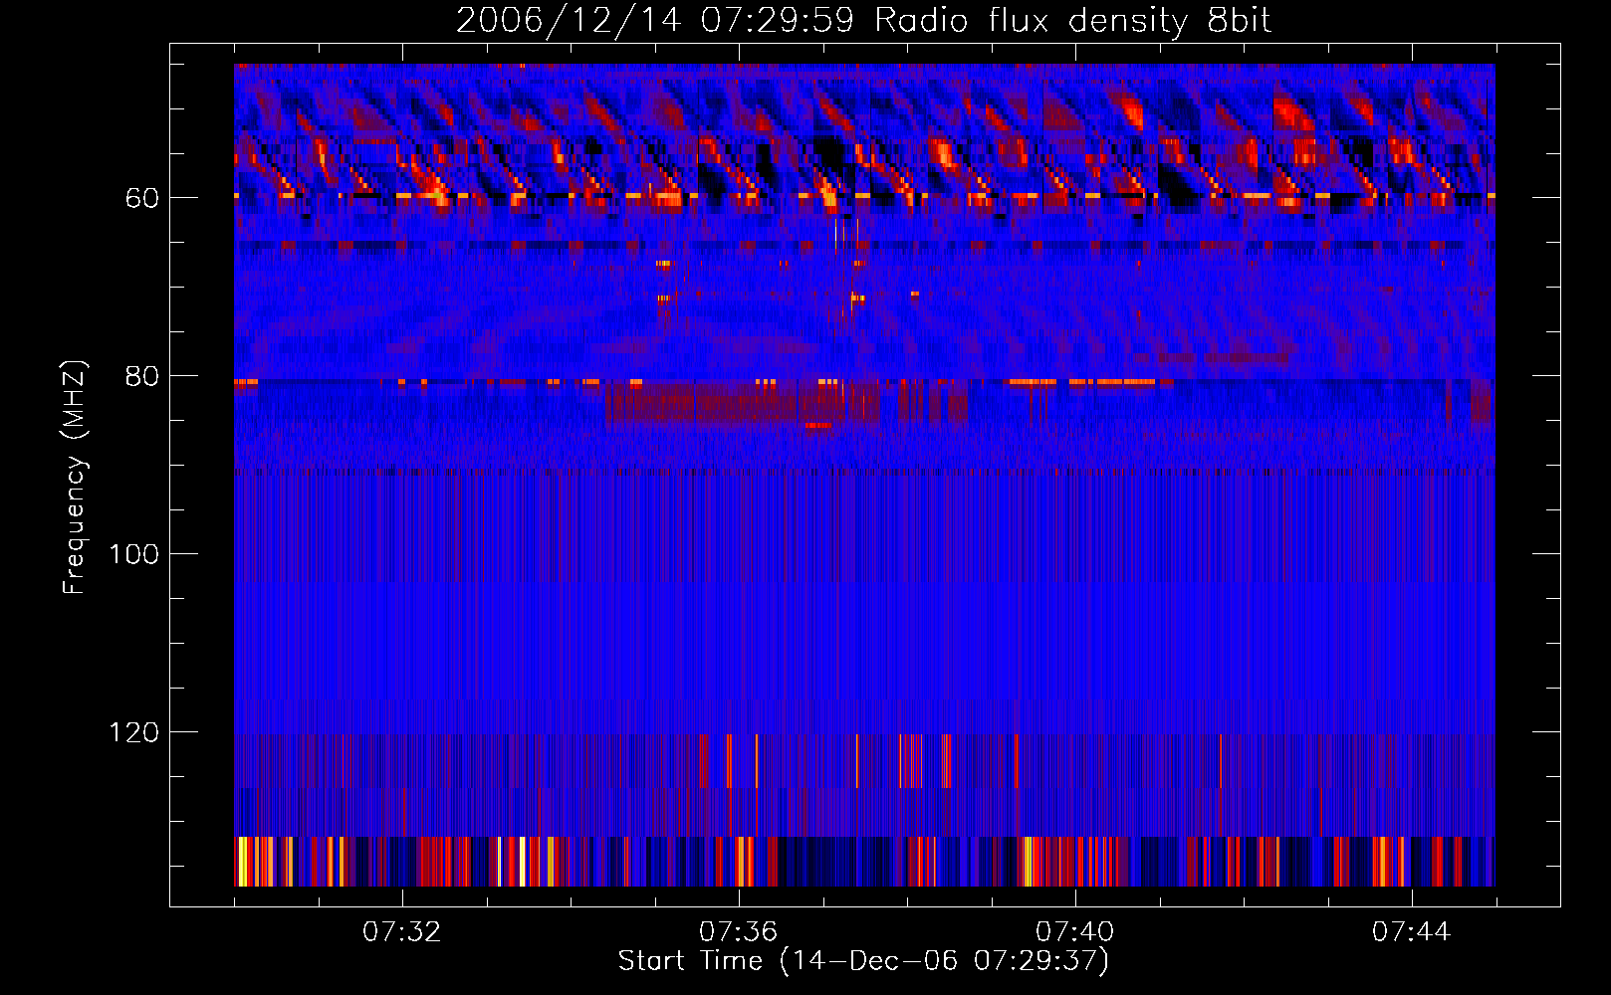Screen dimensions: 1611x995
Task: Click the 07:32 time tick label
Action: pyautogui.click(x=401, y=932)
